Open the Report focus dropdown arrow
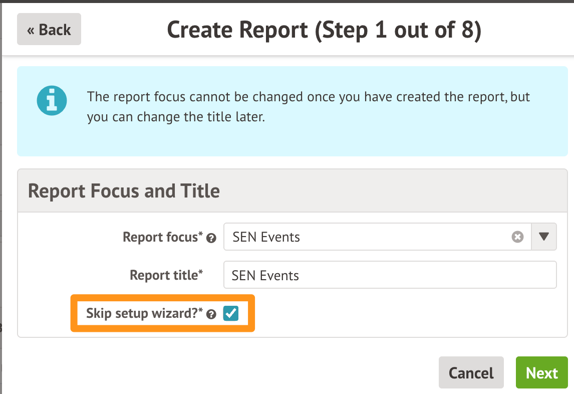 [x=544, y=237]
